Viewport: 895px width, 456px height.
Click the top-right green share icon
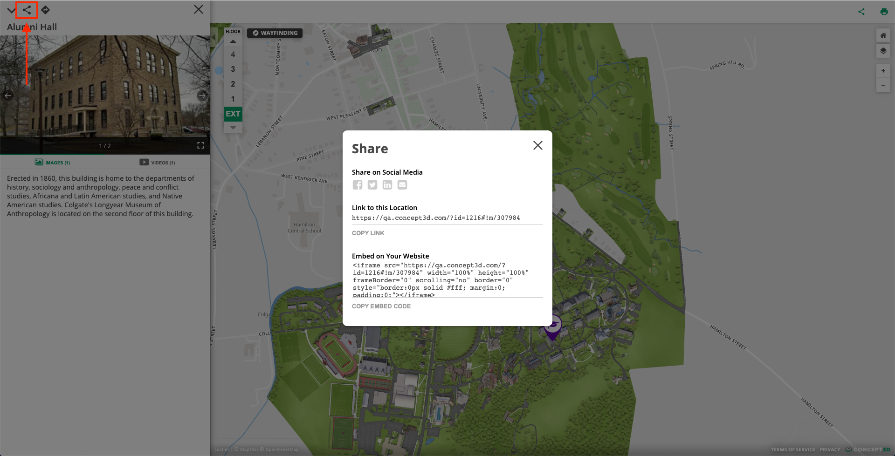coord(861,12)
